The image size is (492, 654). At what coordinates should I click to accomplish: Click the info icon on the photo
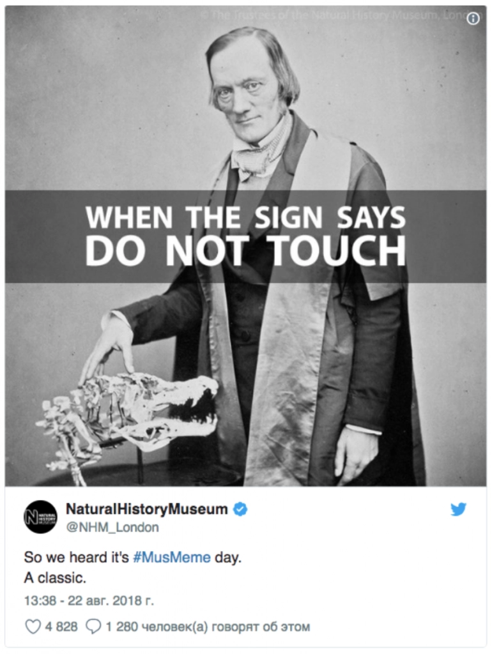[473, 19]
